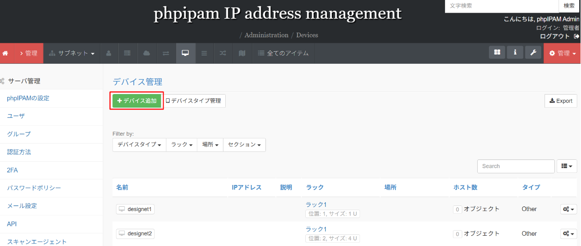Click the logout arrow icon
The height and width of the screenshot is (246, 581).
576,36
